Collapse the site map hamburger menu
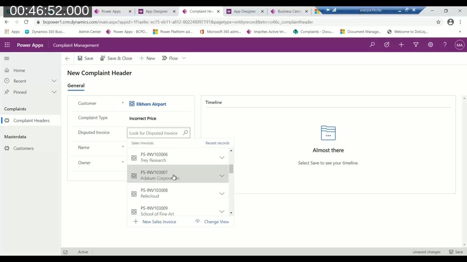This screenshot has height=262, width=467. (7, 59)
